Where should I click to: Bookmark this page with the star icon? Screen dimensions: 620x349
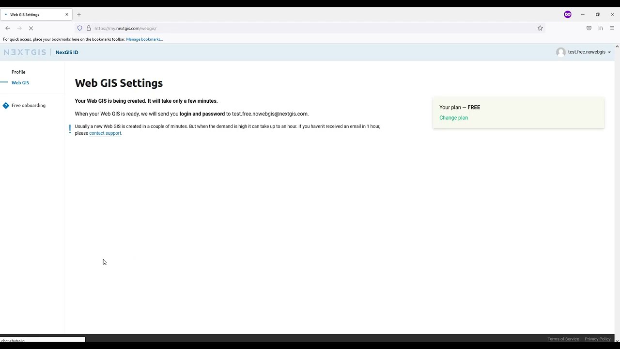click(x=540, y=28)
